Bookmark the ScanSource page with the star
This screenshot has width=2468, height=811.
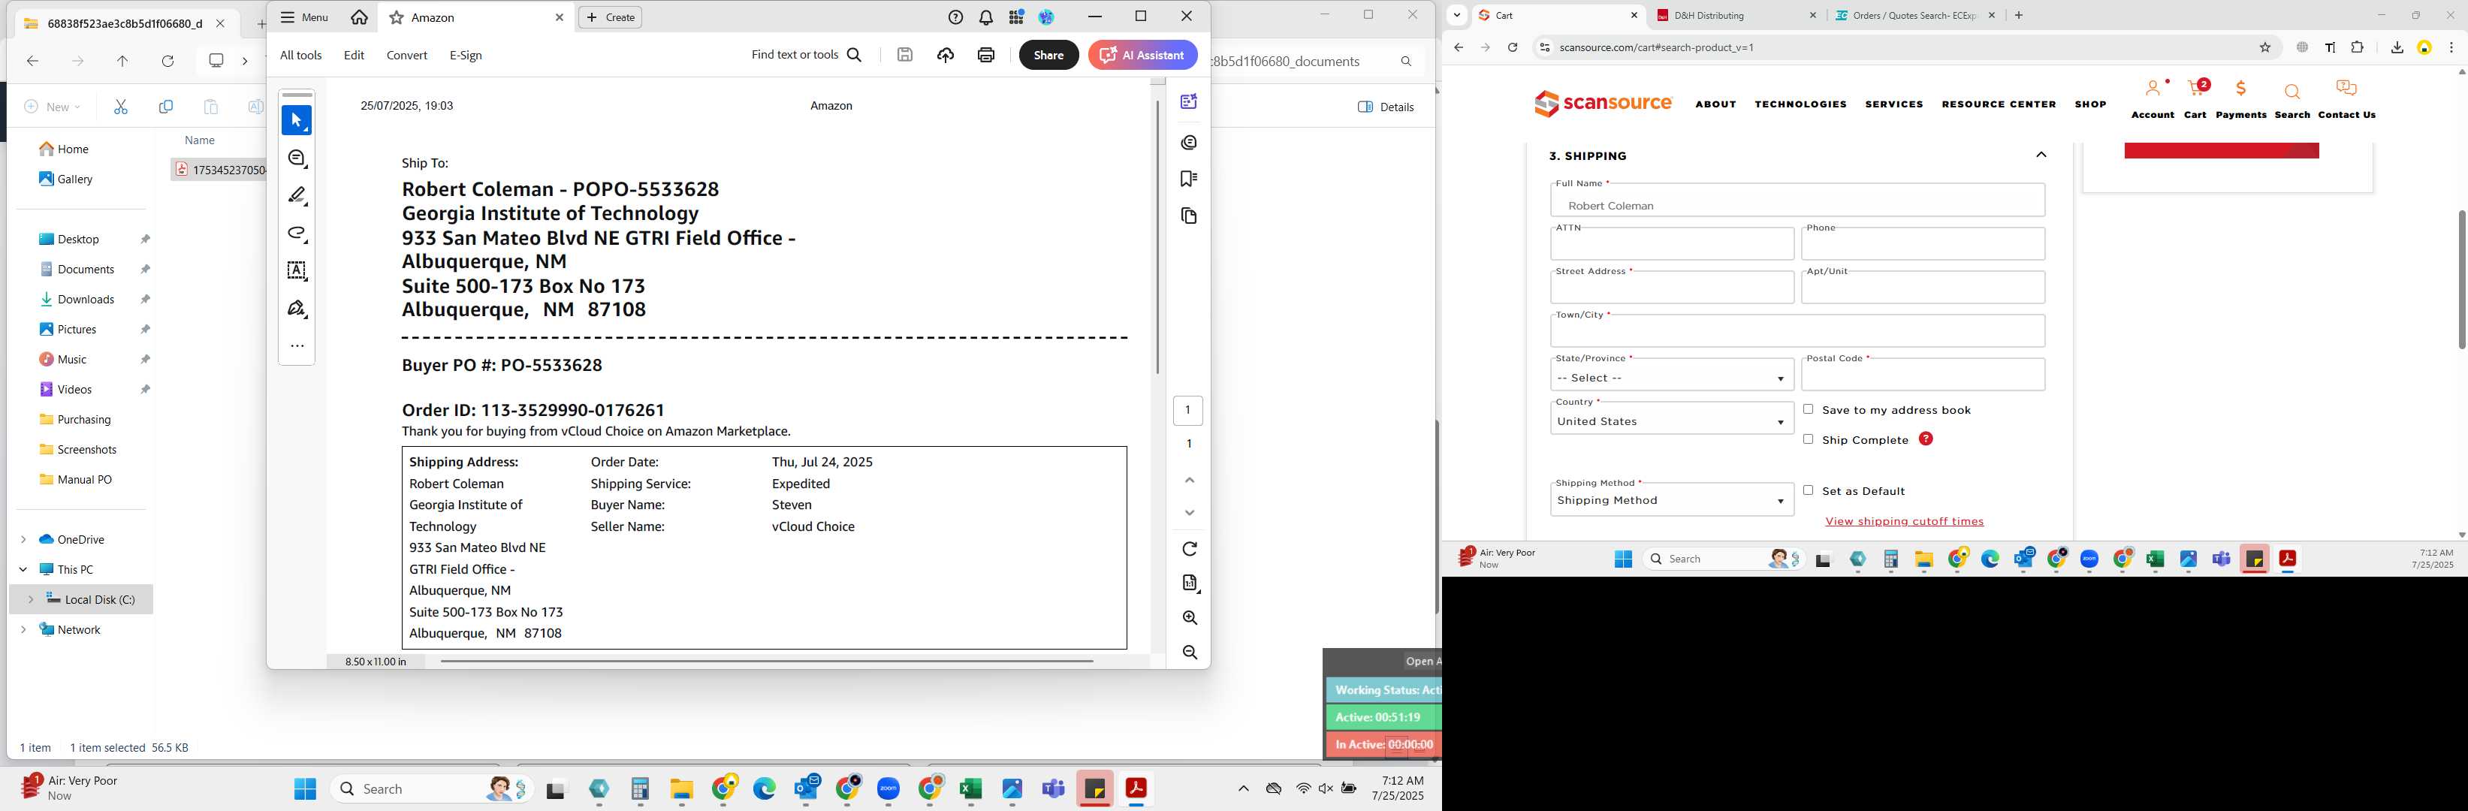click(x=2265, y=47)
